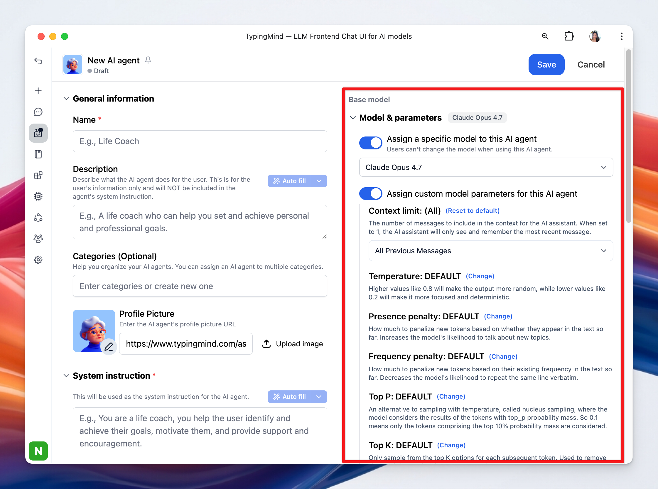Open the All Previous Messages dropdown
Image resolution: width=658 pixels, height=489 pixels.
[x=491, y=251]
